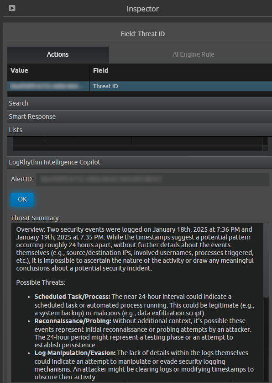Collapse the Inspector panel with the arrow icon
272x383 pixels.
click(12, 8)
